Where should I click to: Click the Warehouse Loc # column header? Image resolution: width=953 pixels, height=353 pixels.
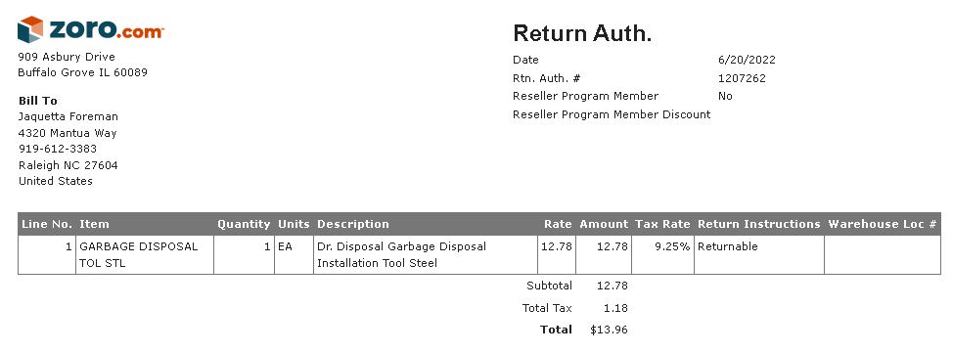tap(883, 224)
